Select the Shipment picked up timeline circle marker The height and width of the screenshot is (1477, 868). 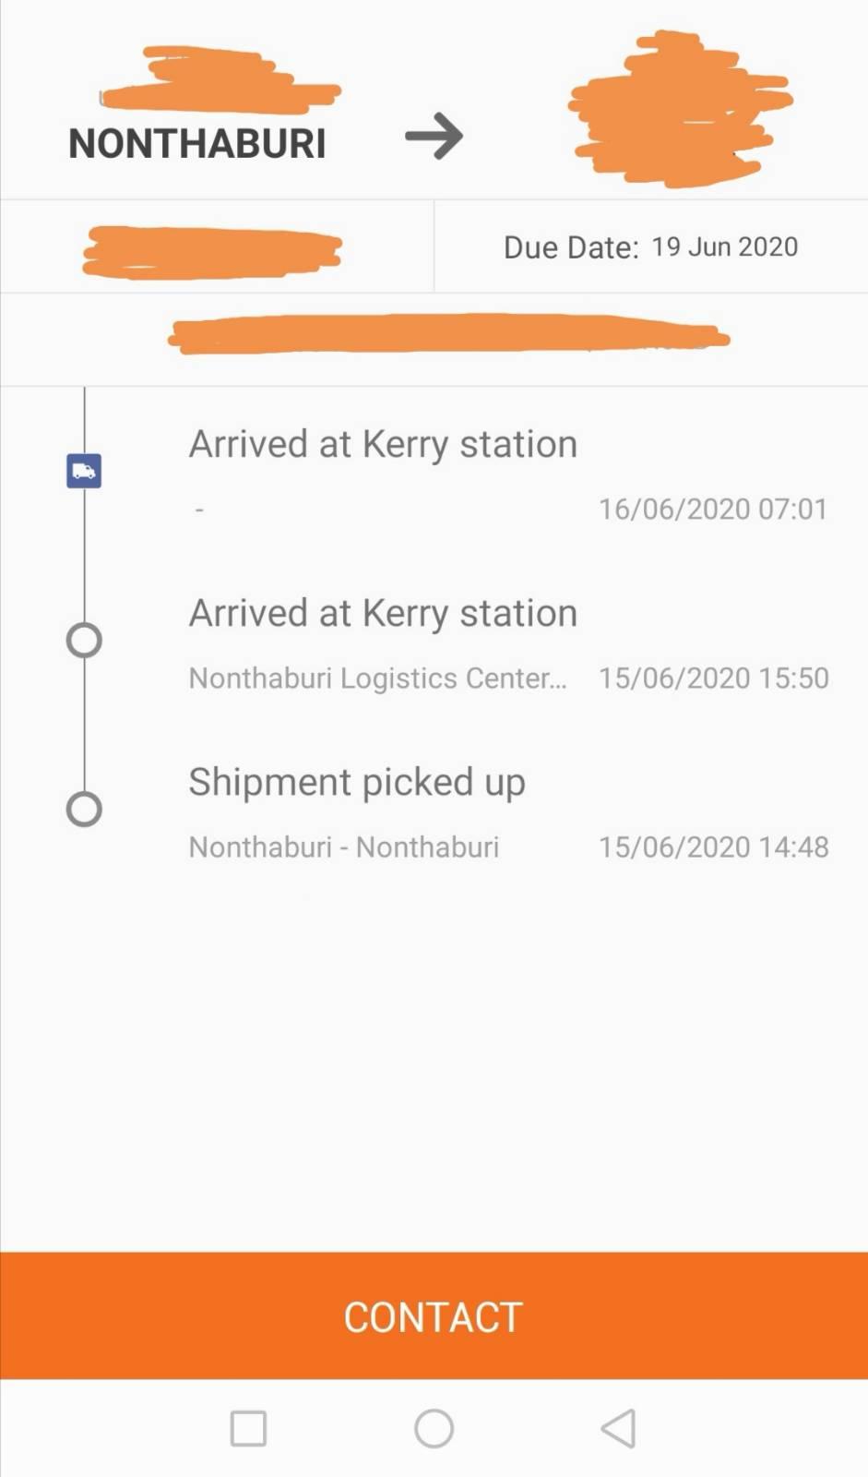point(84,809)
